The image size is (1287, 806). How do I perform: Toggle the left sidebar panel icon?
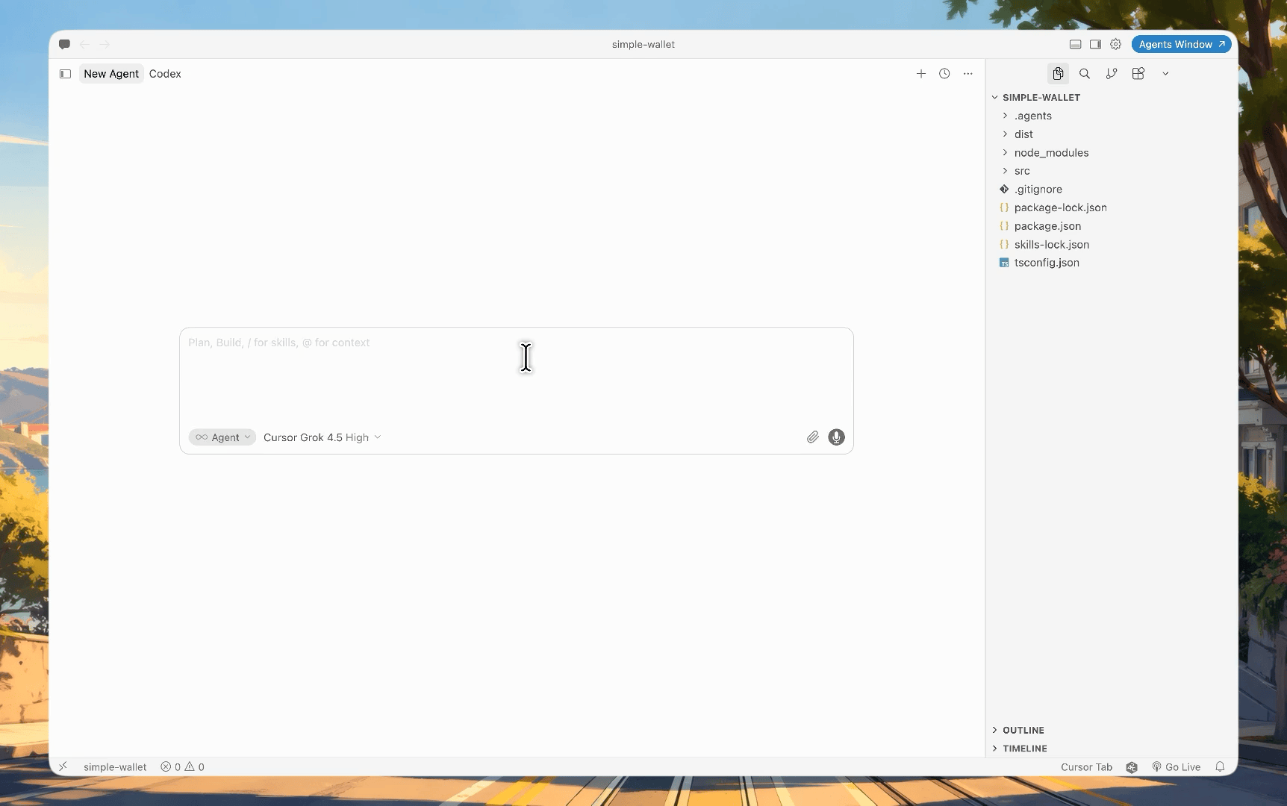(x=65, y=74)
